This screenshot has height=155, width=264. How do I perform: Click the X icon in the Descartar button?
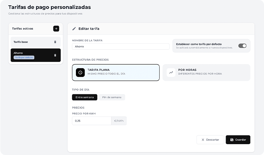(203, 140)
